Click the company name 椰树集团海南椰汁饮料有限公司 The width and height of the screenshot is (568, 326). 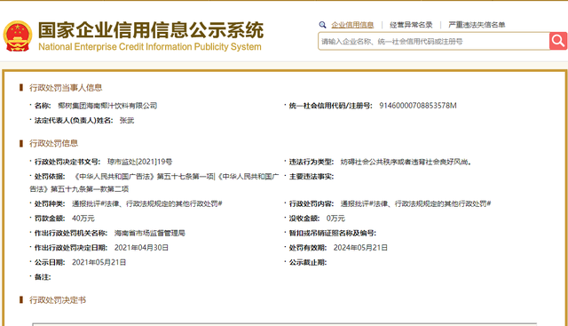click(107, 106)
